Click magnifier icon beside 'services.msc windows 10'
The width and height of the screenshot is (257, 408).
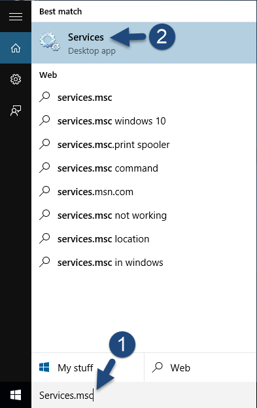click(x=44, y=121)
